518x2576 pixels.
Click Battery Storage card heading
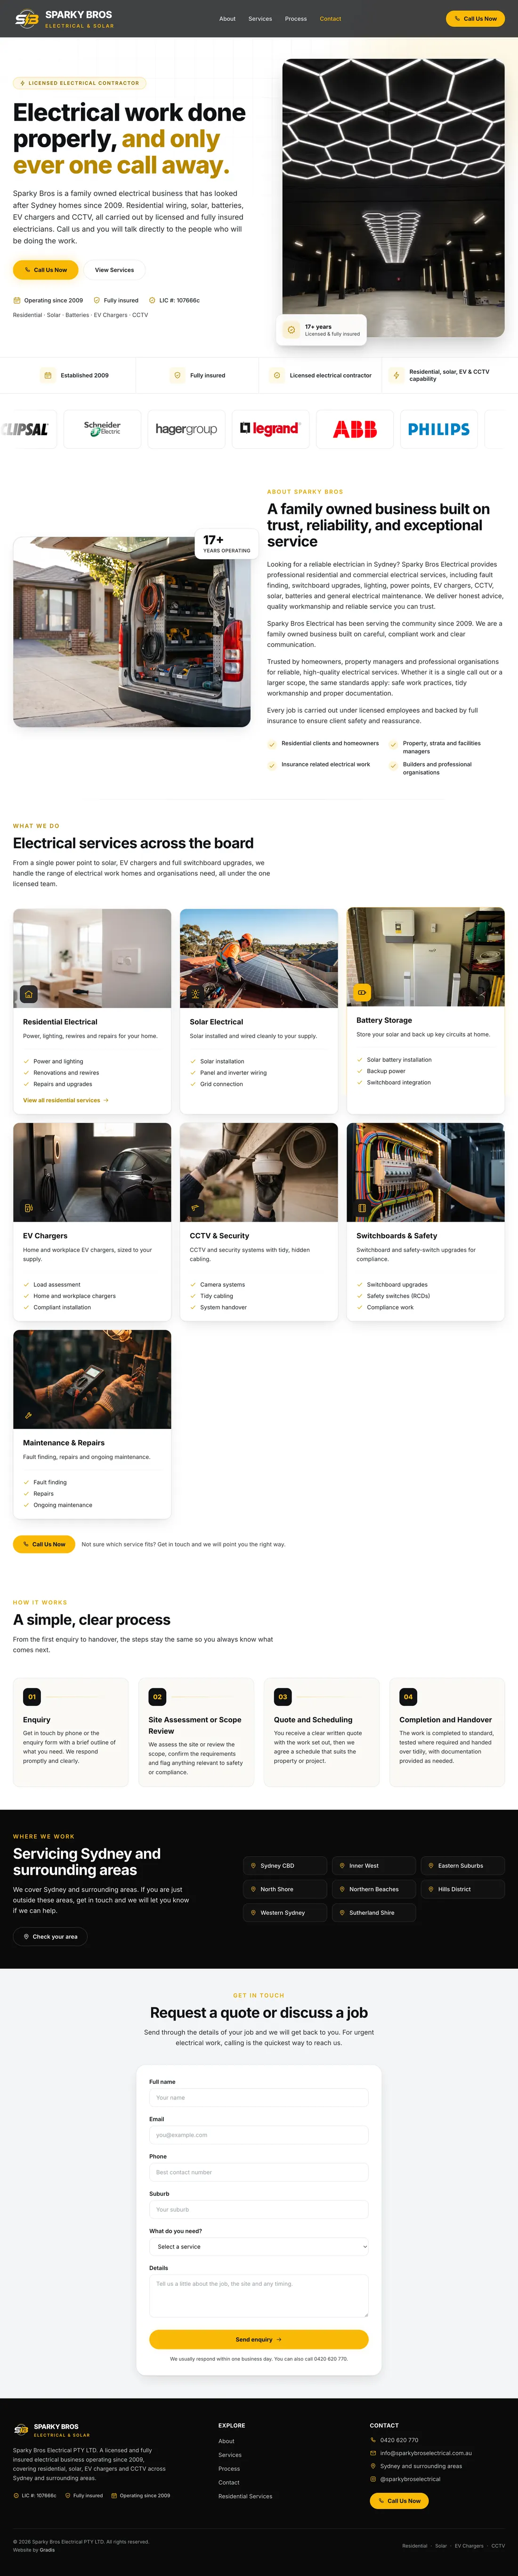(x=384, y=1020)
